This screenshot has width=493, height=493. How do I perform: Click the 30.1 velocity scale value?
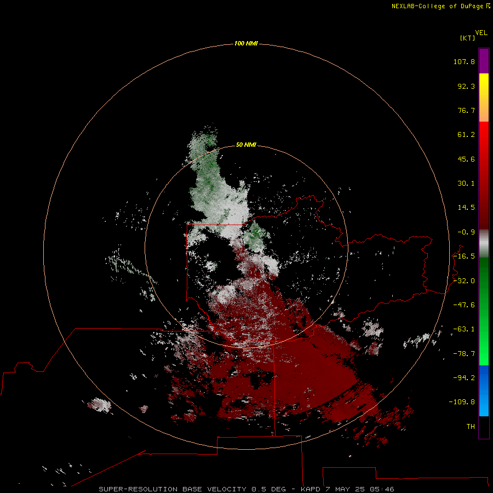coord(466,184)
